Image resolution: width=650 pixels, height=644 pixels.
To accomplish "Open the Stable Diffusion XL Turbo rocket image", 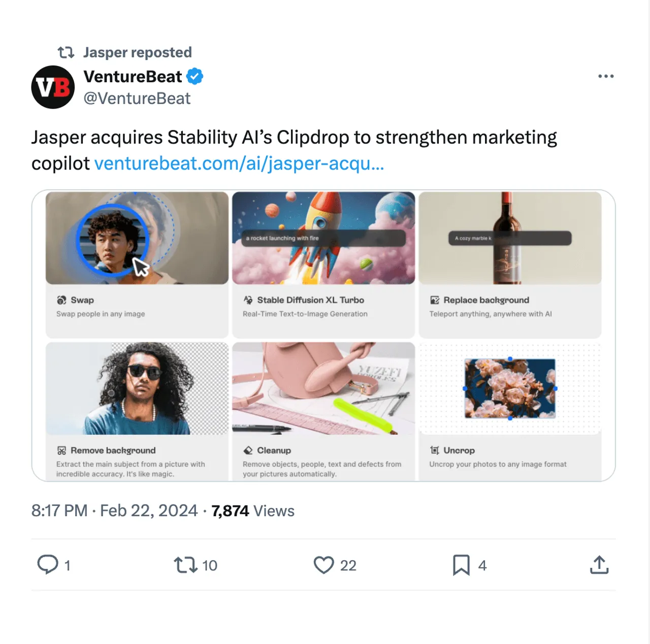I will click(x=323, y=238).
